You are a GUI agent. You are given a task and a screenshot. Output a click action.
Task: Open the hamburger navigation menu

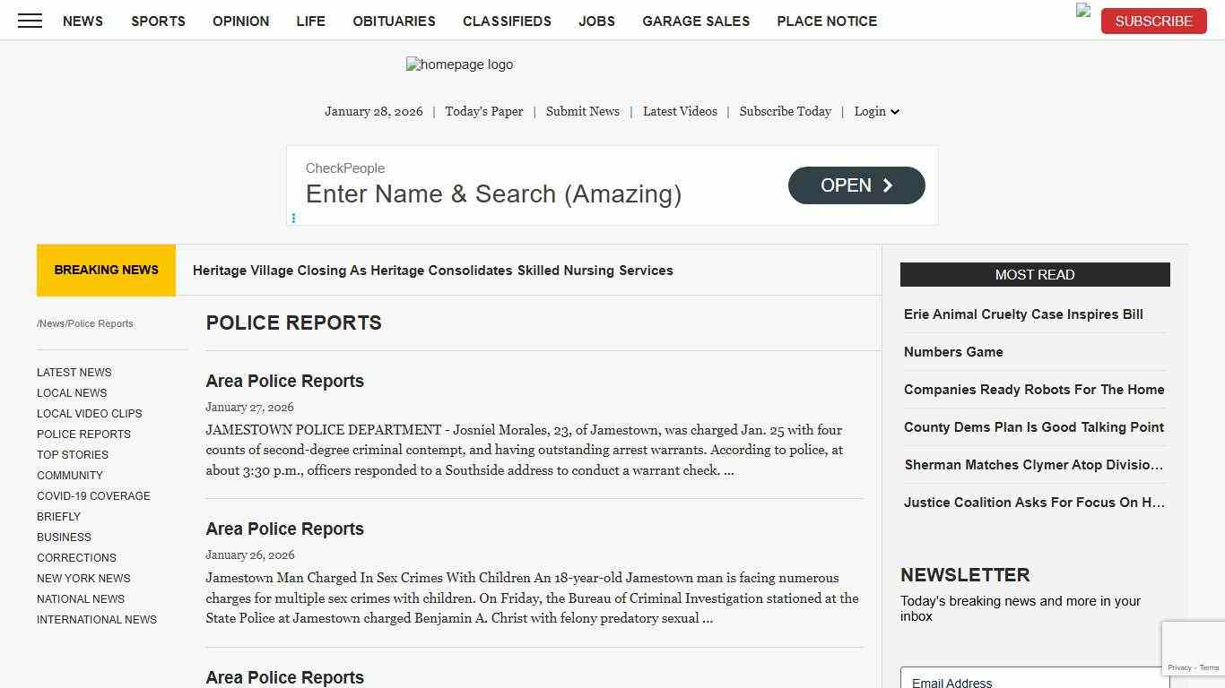pos(29,21)
